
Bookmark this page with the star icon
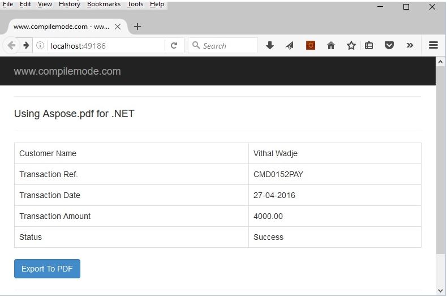351,45
